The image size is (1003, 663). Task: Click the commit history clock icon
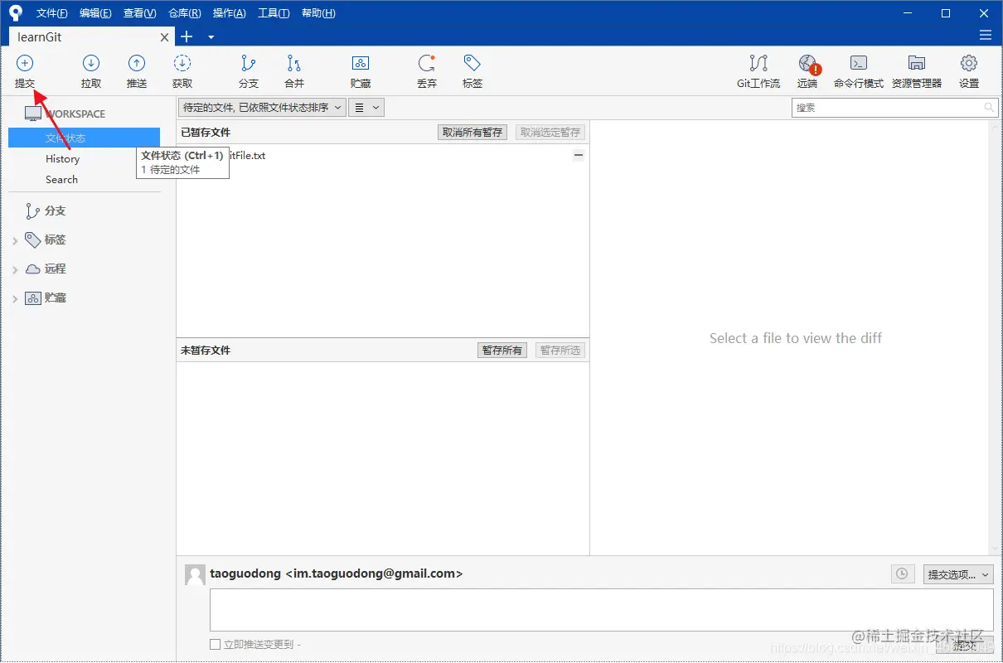point(902,573)
